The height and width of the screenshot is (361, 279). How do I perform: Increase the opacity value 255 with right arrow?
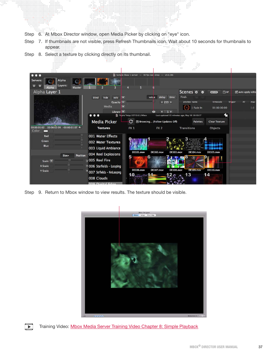point(171,102)
